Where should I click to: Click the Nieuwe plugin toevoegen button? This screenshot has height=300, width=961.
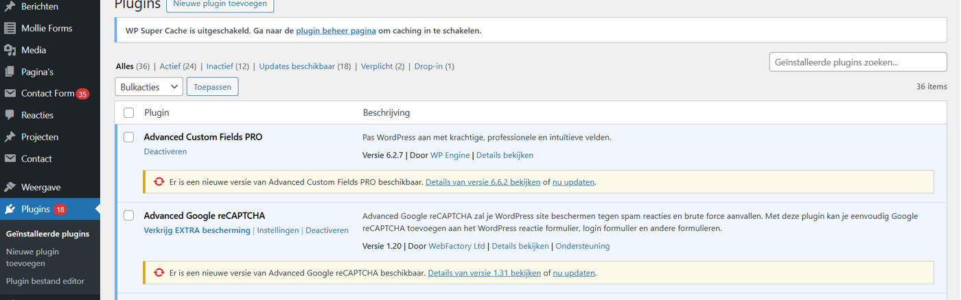click(220, 4)
